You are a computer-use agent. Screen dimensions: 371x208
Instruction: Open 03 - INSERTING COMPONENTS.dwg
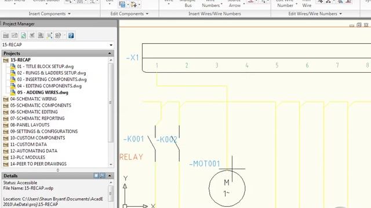[x=52, y=80]
